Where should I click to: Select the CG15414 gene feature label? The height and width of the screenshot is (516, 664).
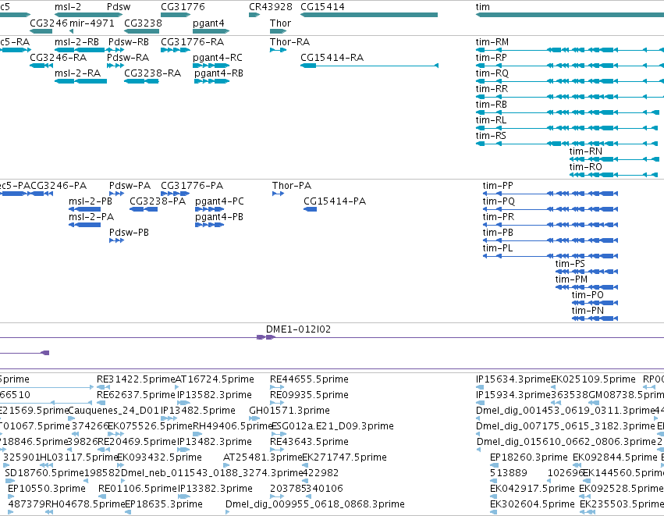pyautogui.click(x=322, y=7)
